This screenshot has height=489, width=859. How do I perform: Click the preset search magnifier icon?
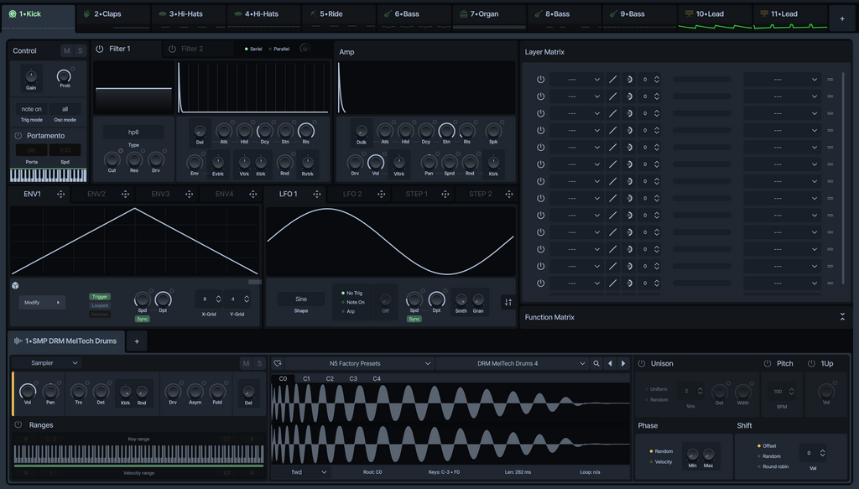coord(596,363)
